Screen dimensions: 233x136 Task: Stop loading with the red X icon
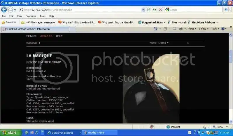click(160, 10)
